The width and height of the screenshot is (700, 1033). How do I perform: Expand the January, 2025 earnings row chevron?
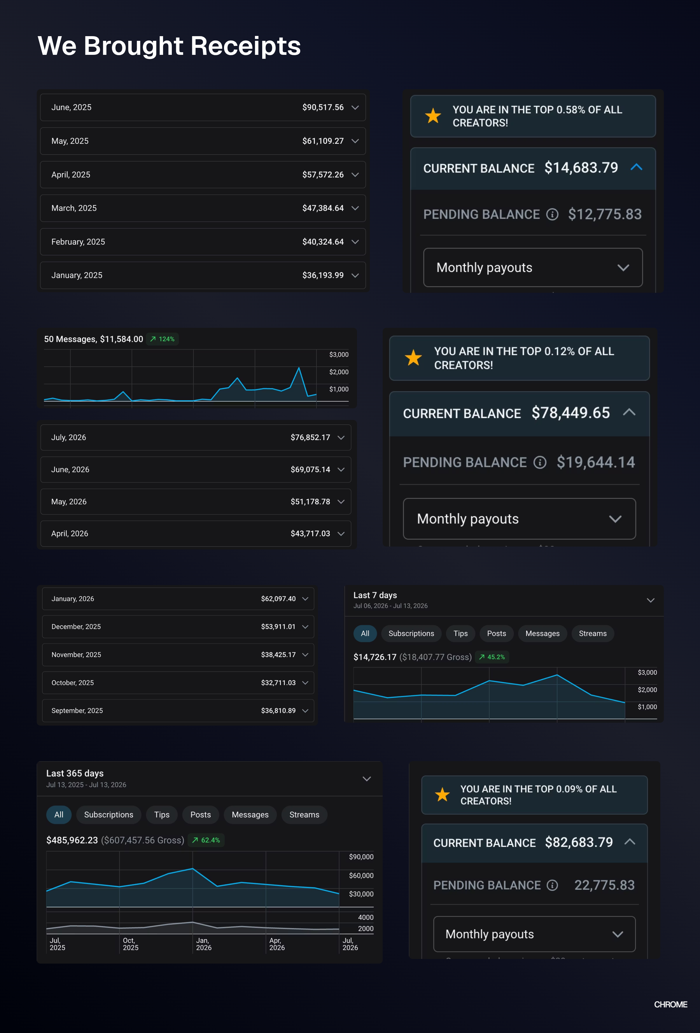(x=355, y=276)
